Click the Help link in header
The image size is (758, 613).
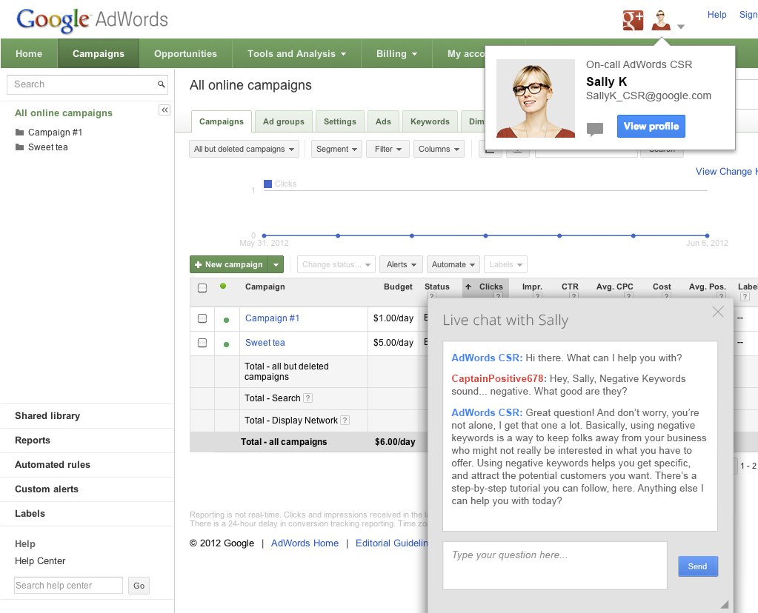click(x=717, y=15)
